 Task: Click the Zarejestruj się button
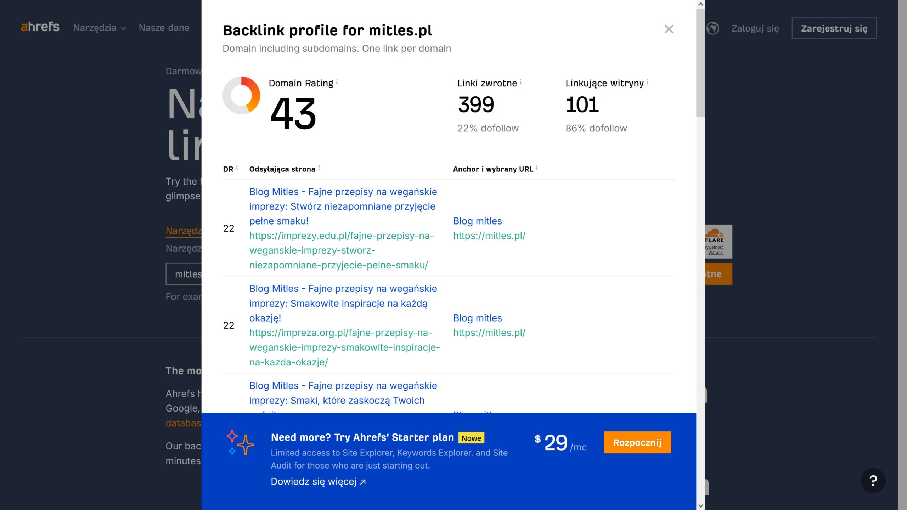click(834, 28)
